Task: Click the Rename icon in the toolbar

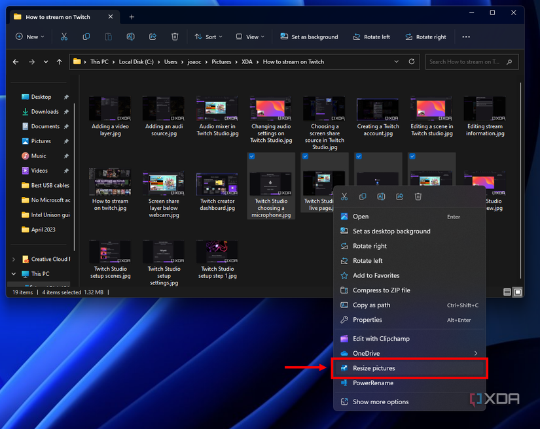Action: [130, 37]
